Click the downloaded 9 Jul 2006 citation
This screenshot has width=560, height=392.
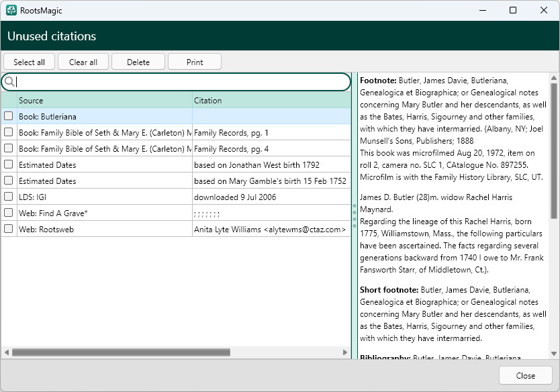pos(271,197)
